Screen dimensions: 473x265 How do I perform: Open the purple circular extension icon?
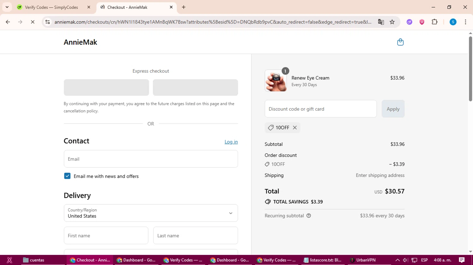[409, 22]
